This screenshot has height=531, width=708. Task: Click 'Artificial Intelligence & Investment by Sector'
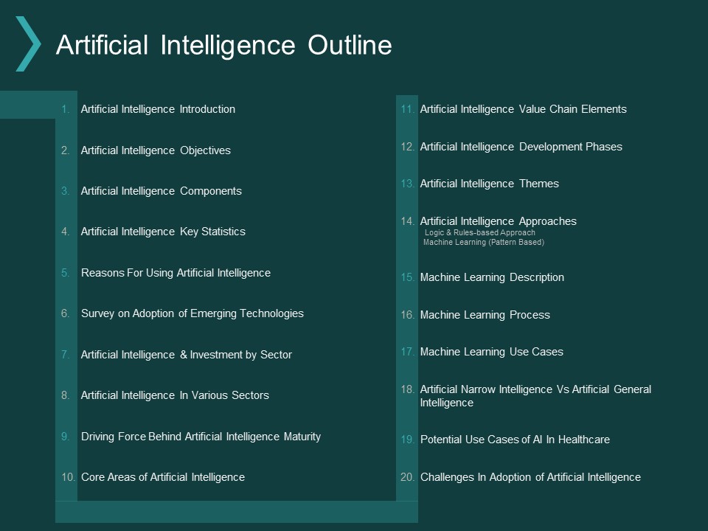(187, 355)
